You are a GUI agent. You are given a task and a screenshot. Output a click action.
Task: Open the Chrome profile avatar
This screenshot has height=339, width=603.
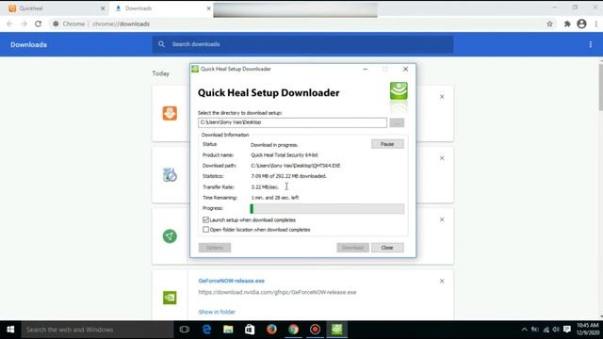(582, 24)
